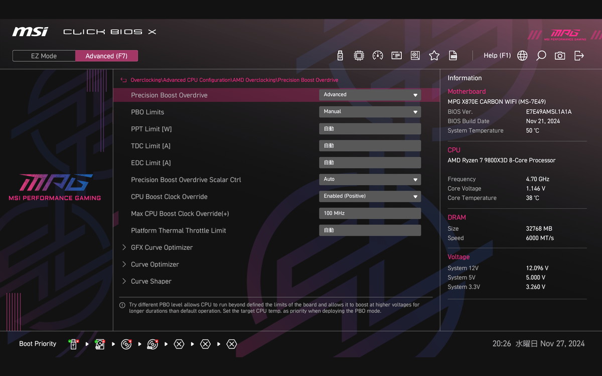
Task: Open Precision Boost Overdrive Scalar Ctrl dropdown
Action: (370, 179)
